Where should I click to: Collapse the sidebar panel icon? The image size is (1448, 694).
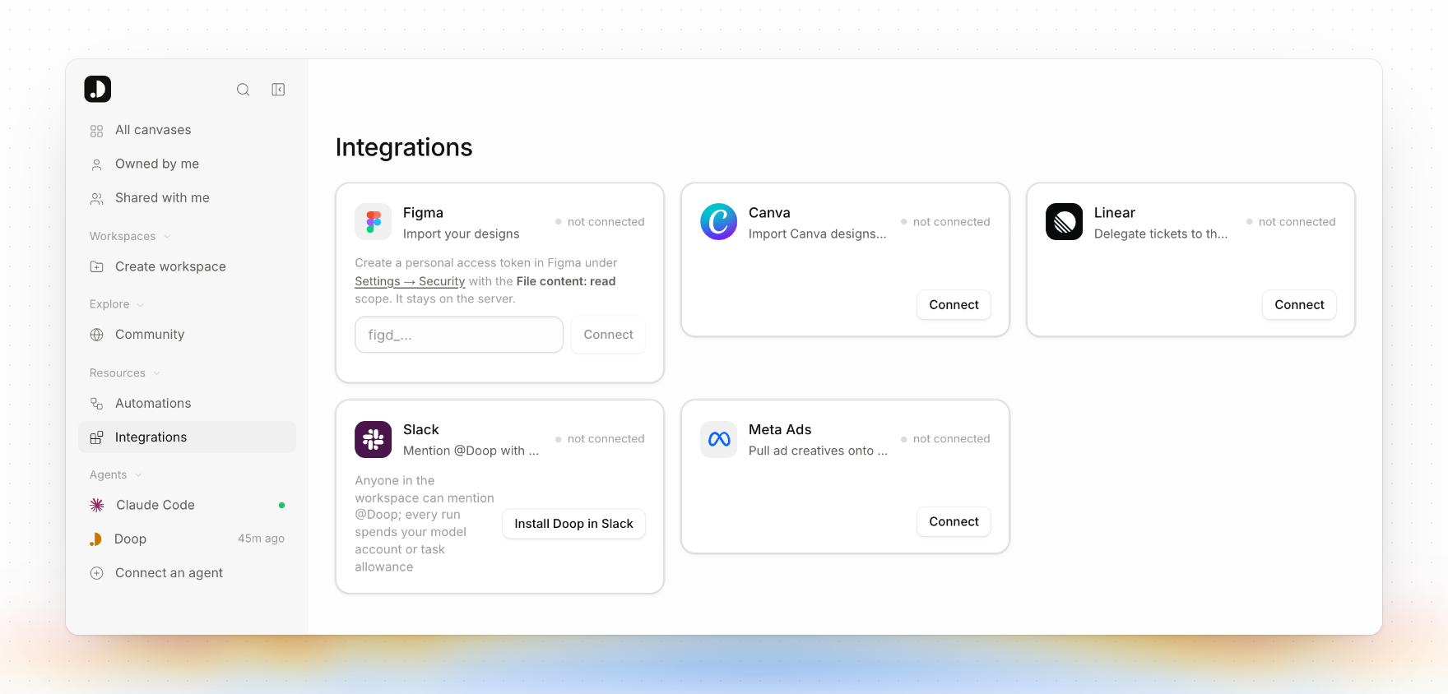click(278, 90)
